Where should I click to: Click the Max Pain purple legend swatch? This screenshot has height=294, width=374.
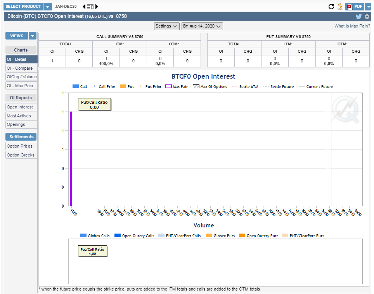click(168, 86)
